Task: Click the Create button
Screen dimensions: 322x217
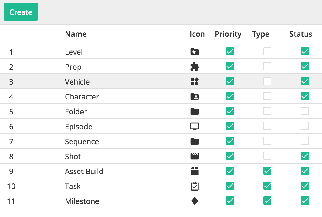Action: (21, 12)
